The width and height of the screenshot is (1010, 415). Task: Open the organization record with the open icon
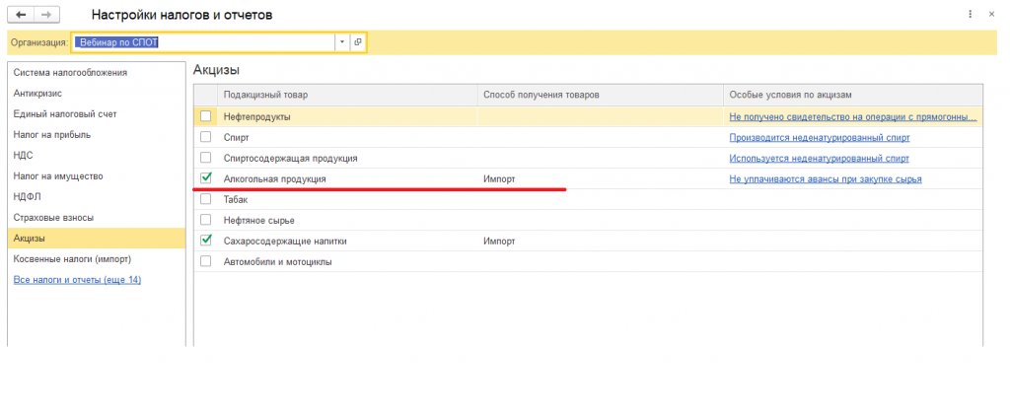tap(358, 42)
